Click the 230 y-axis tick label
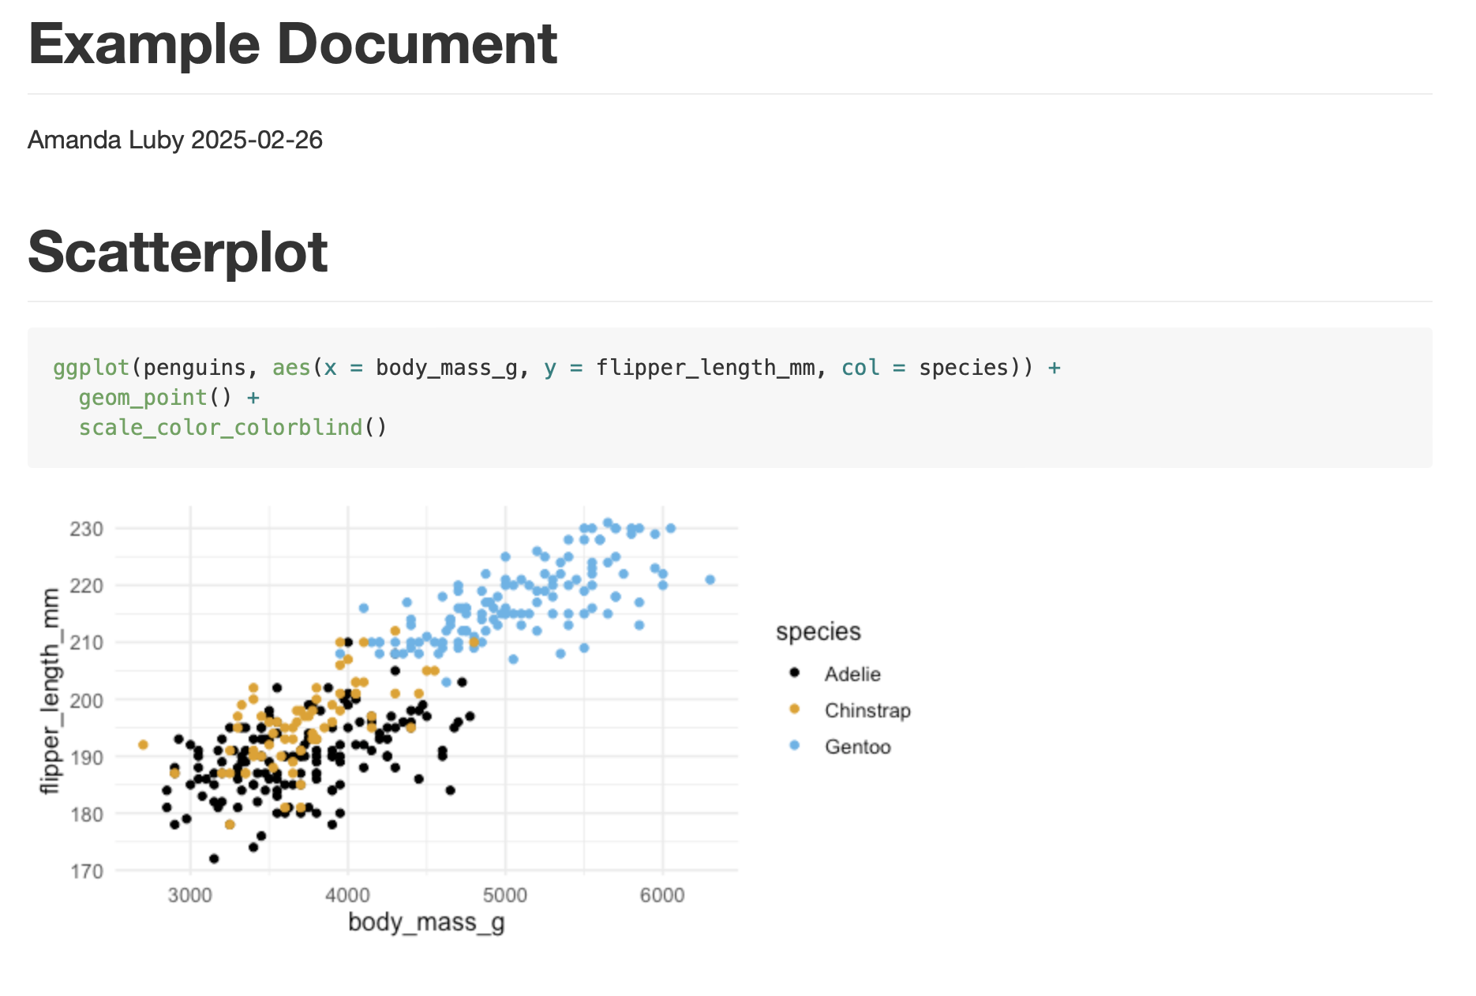Screen dimensions: 1476x996 86,529
